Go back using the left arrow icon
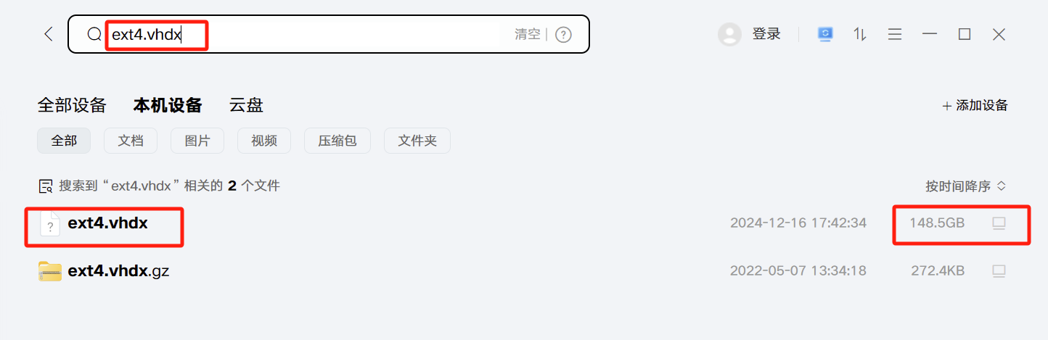Screen dimensions: 1048x340 (49, 34)
